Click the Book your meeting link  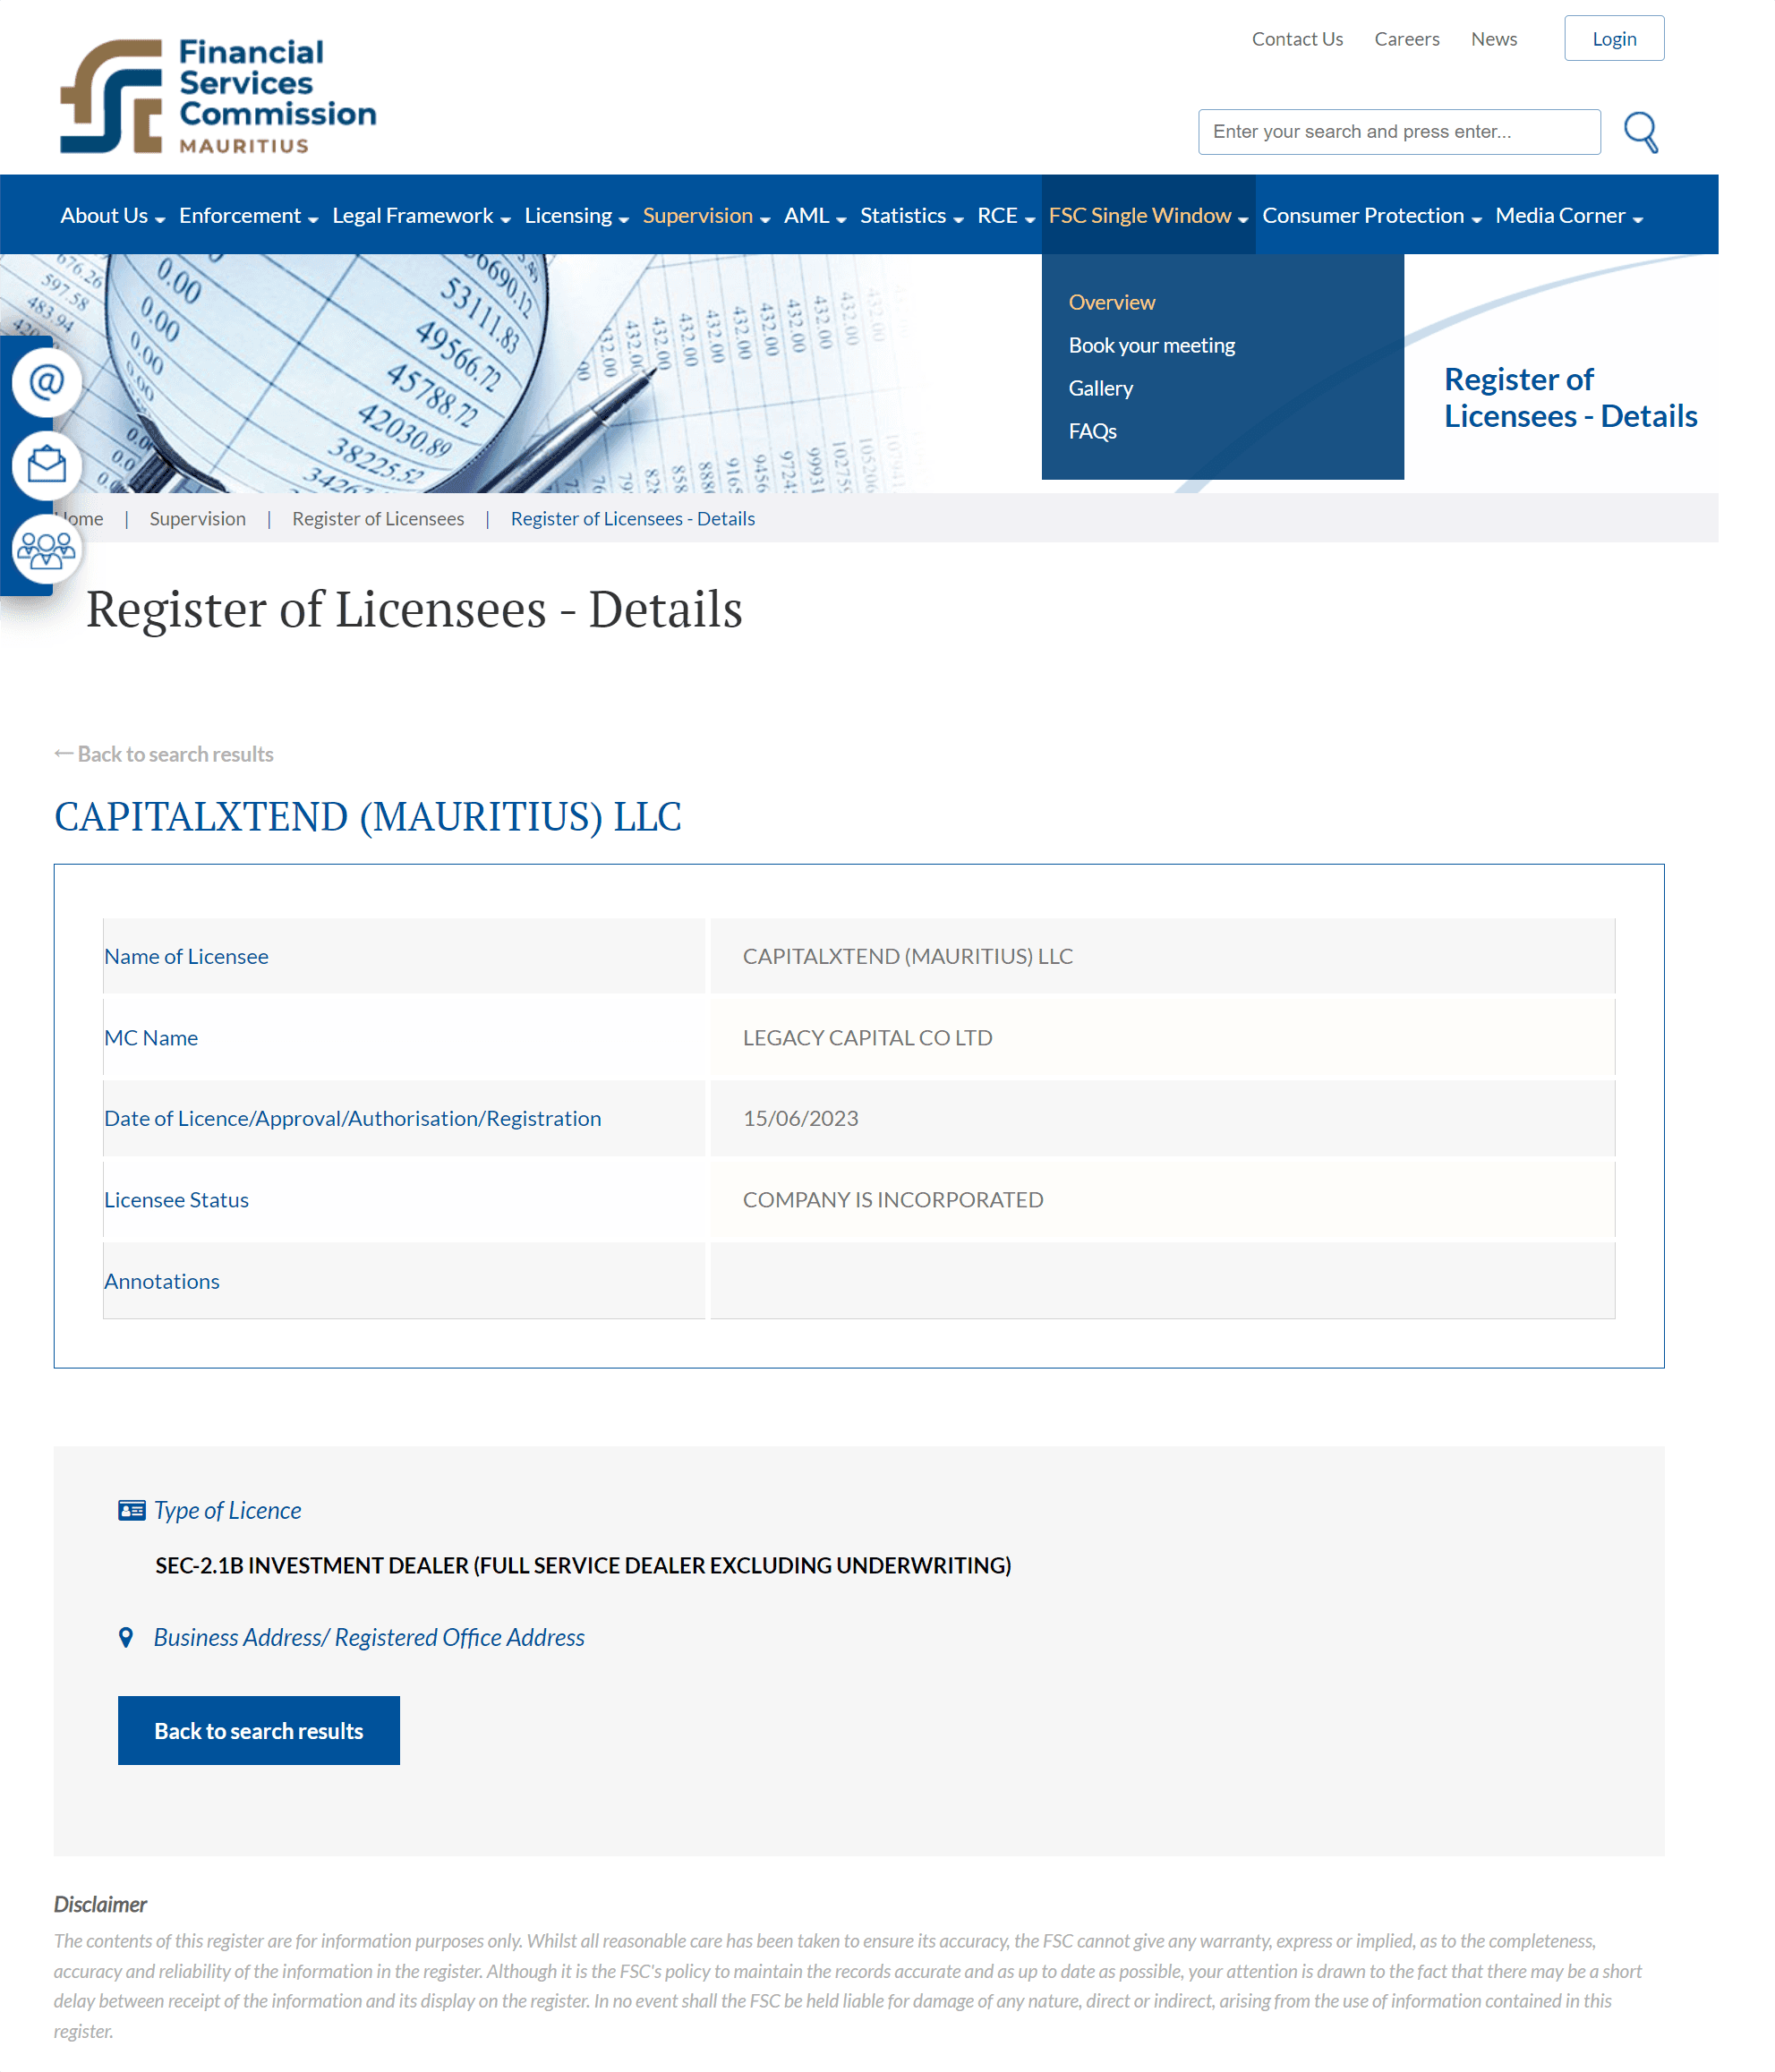coord(1152,345)
